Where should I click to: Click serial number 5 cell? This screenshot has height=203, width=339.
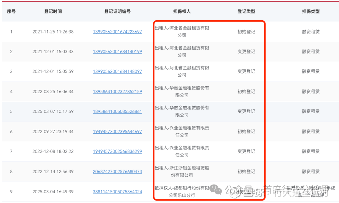click(11, 111)
